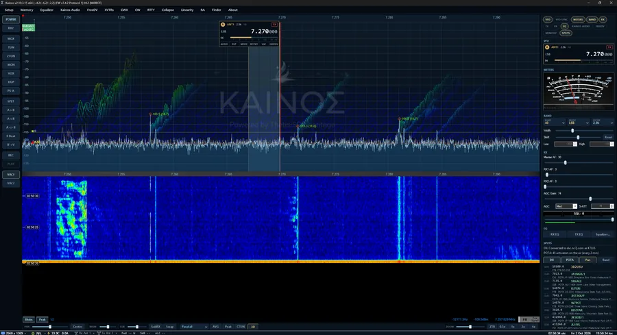Enable RX2 receiver

tap(10, 28)
